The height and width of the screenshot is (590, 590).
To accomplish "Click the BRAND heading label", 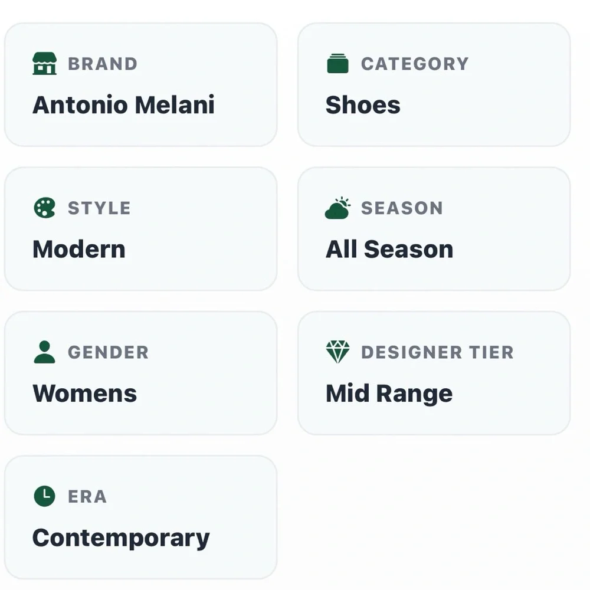I will coord(103,64).
